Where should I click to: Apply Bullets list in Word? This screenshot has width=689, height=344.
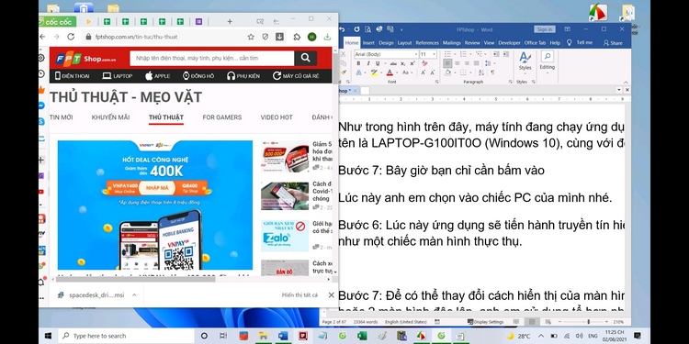(x=447, y=54)
